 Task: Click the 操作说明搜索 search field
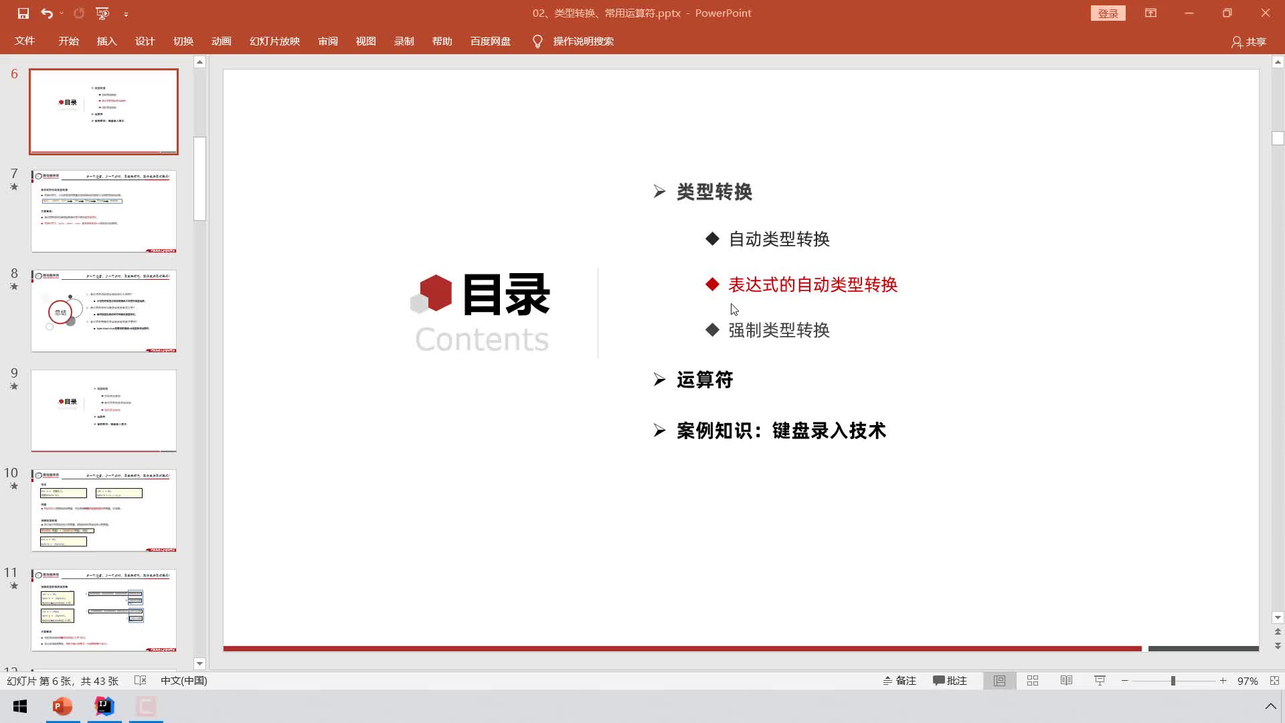(583, 41)
